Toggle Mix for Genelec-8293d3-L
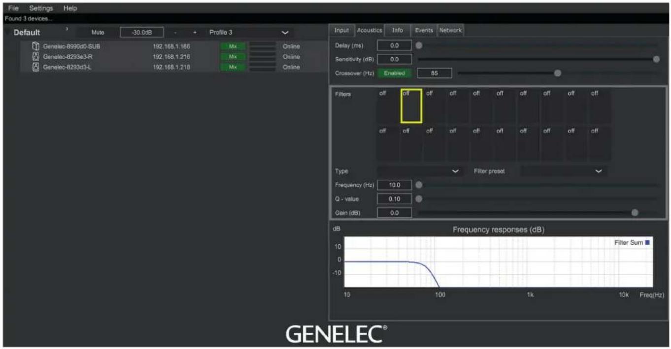 pos(233,67)
